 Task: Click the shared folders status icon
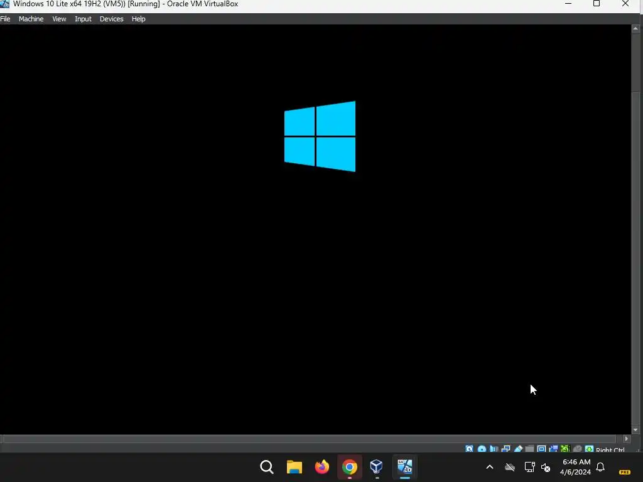click(529, 449)
